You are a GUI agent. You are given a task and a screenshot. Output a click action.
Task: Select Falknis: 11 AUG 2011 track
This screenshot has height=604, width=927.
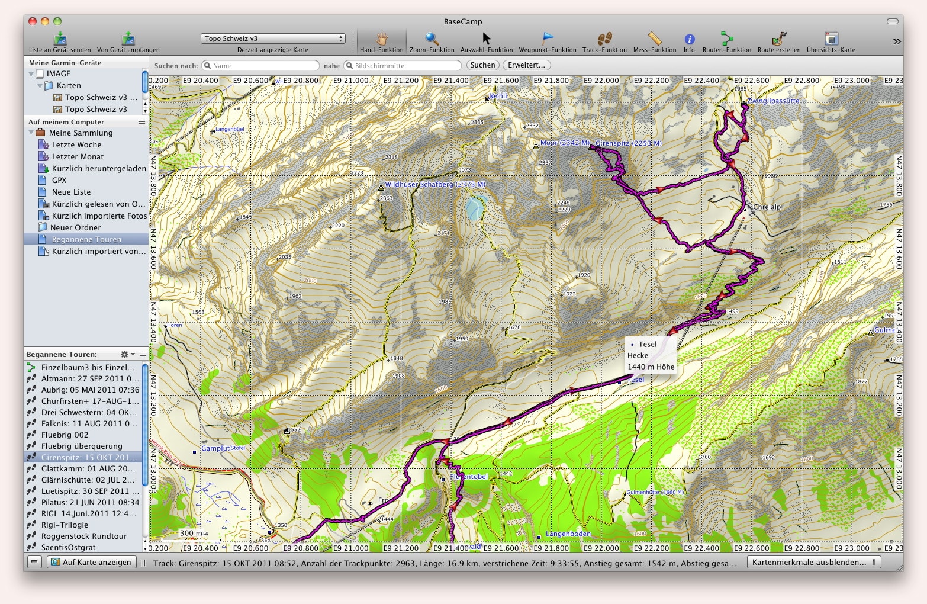pos(83,424)
